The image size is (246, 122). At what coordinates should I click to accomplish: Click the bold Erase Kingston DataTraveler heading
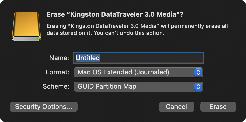[x=115, y=15]
